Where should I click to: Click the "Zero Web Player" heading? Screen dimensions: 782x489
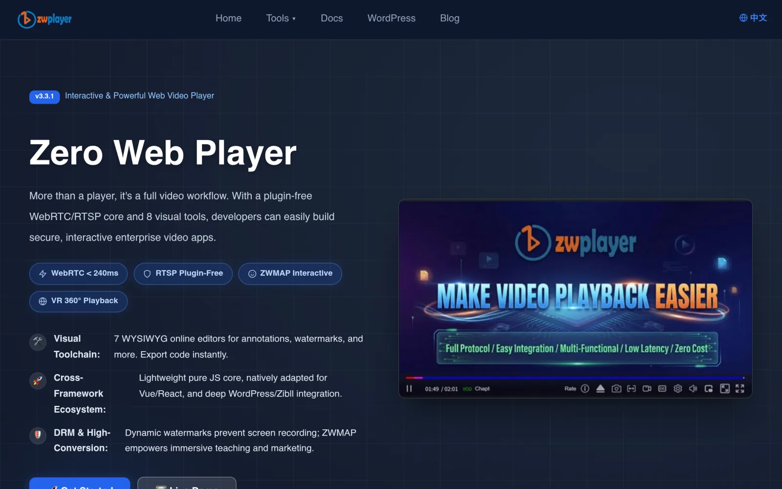click(x=163, y=153)
